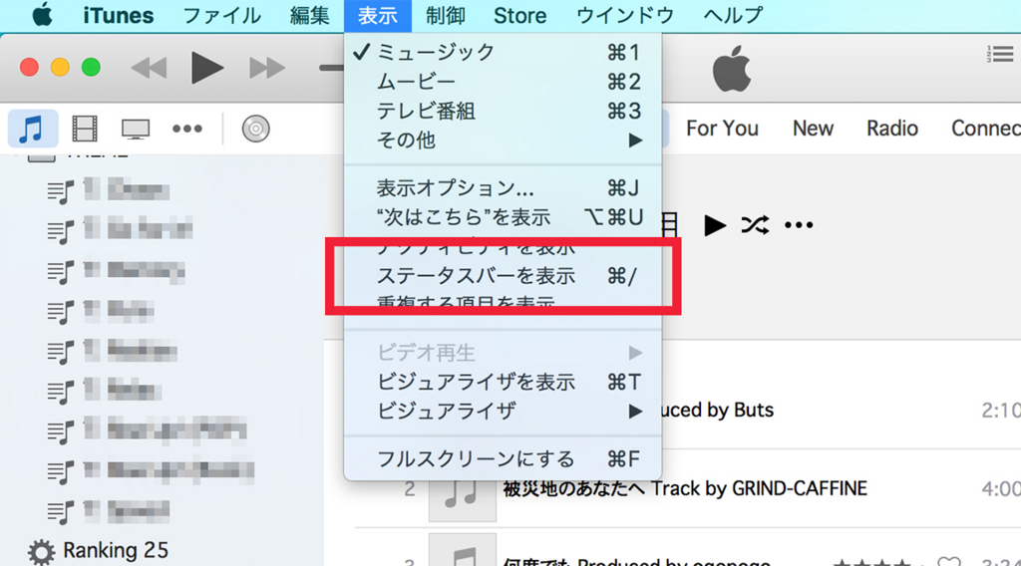Viewport: 1021px width, 566px height.
Task: Open the Ranking 25 smart playlist
Action: click(116, 550)
